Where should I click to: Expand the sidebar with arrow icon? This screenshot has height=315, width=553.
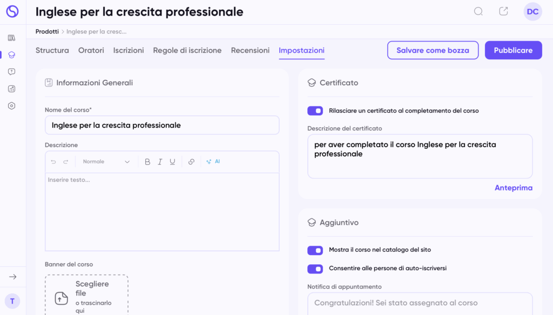coord(12,277)
